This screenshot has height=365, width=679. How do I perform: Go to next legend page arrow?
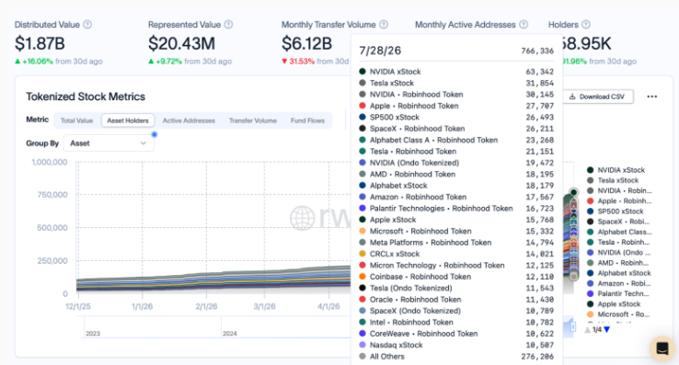607,330
